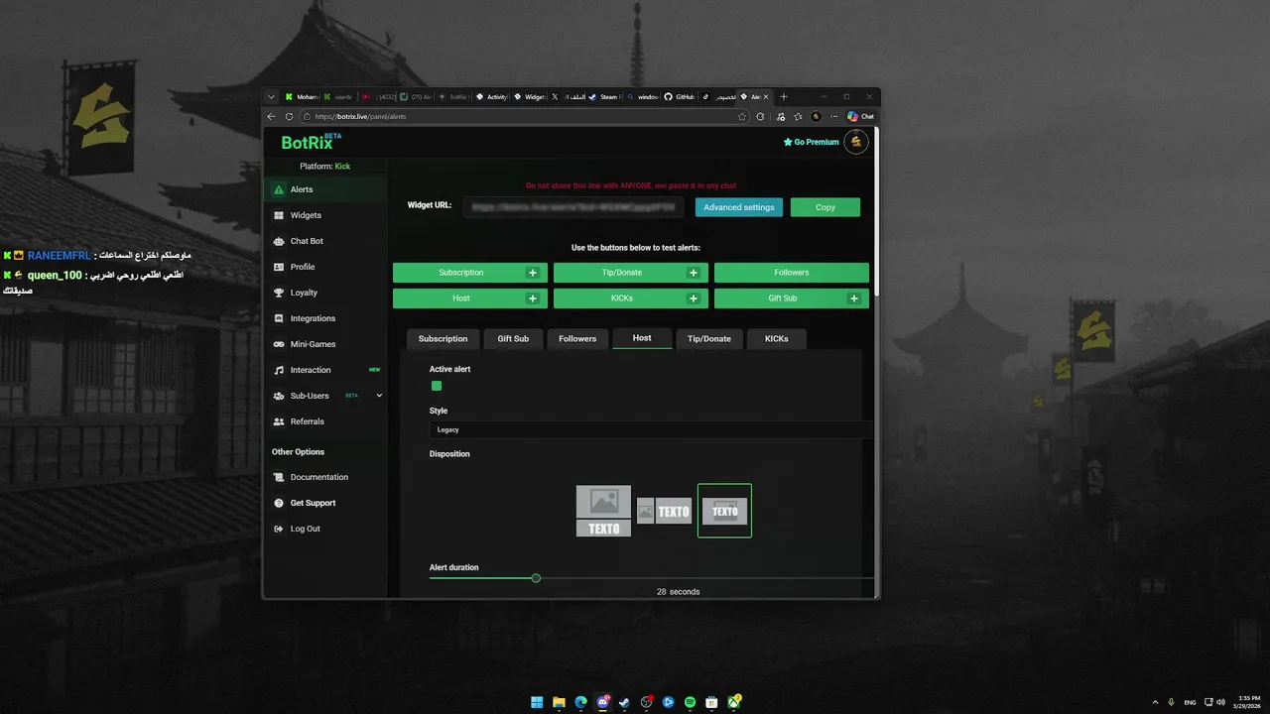This screenshot has height=714, width=1270.
Task: Switch to the Gift Sub settings tab
Action: [513, 339]
